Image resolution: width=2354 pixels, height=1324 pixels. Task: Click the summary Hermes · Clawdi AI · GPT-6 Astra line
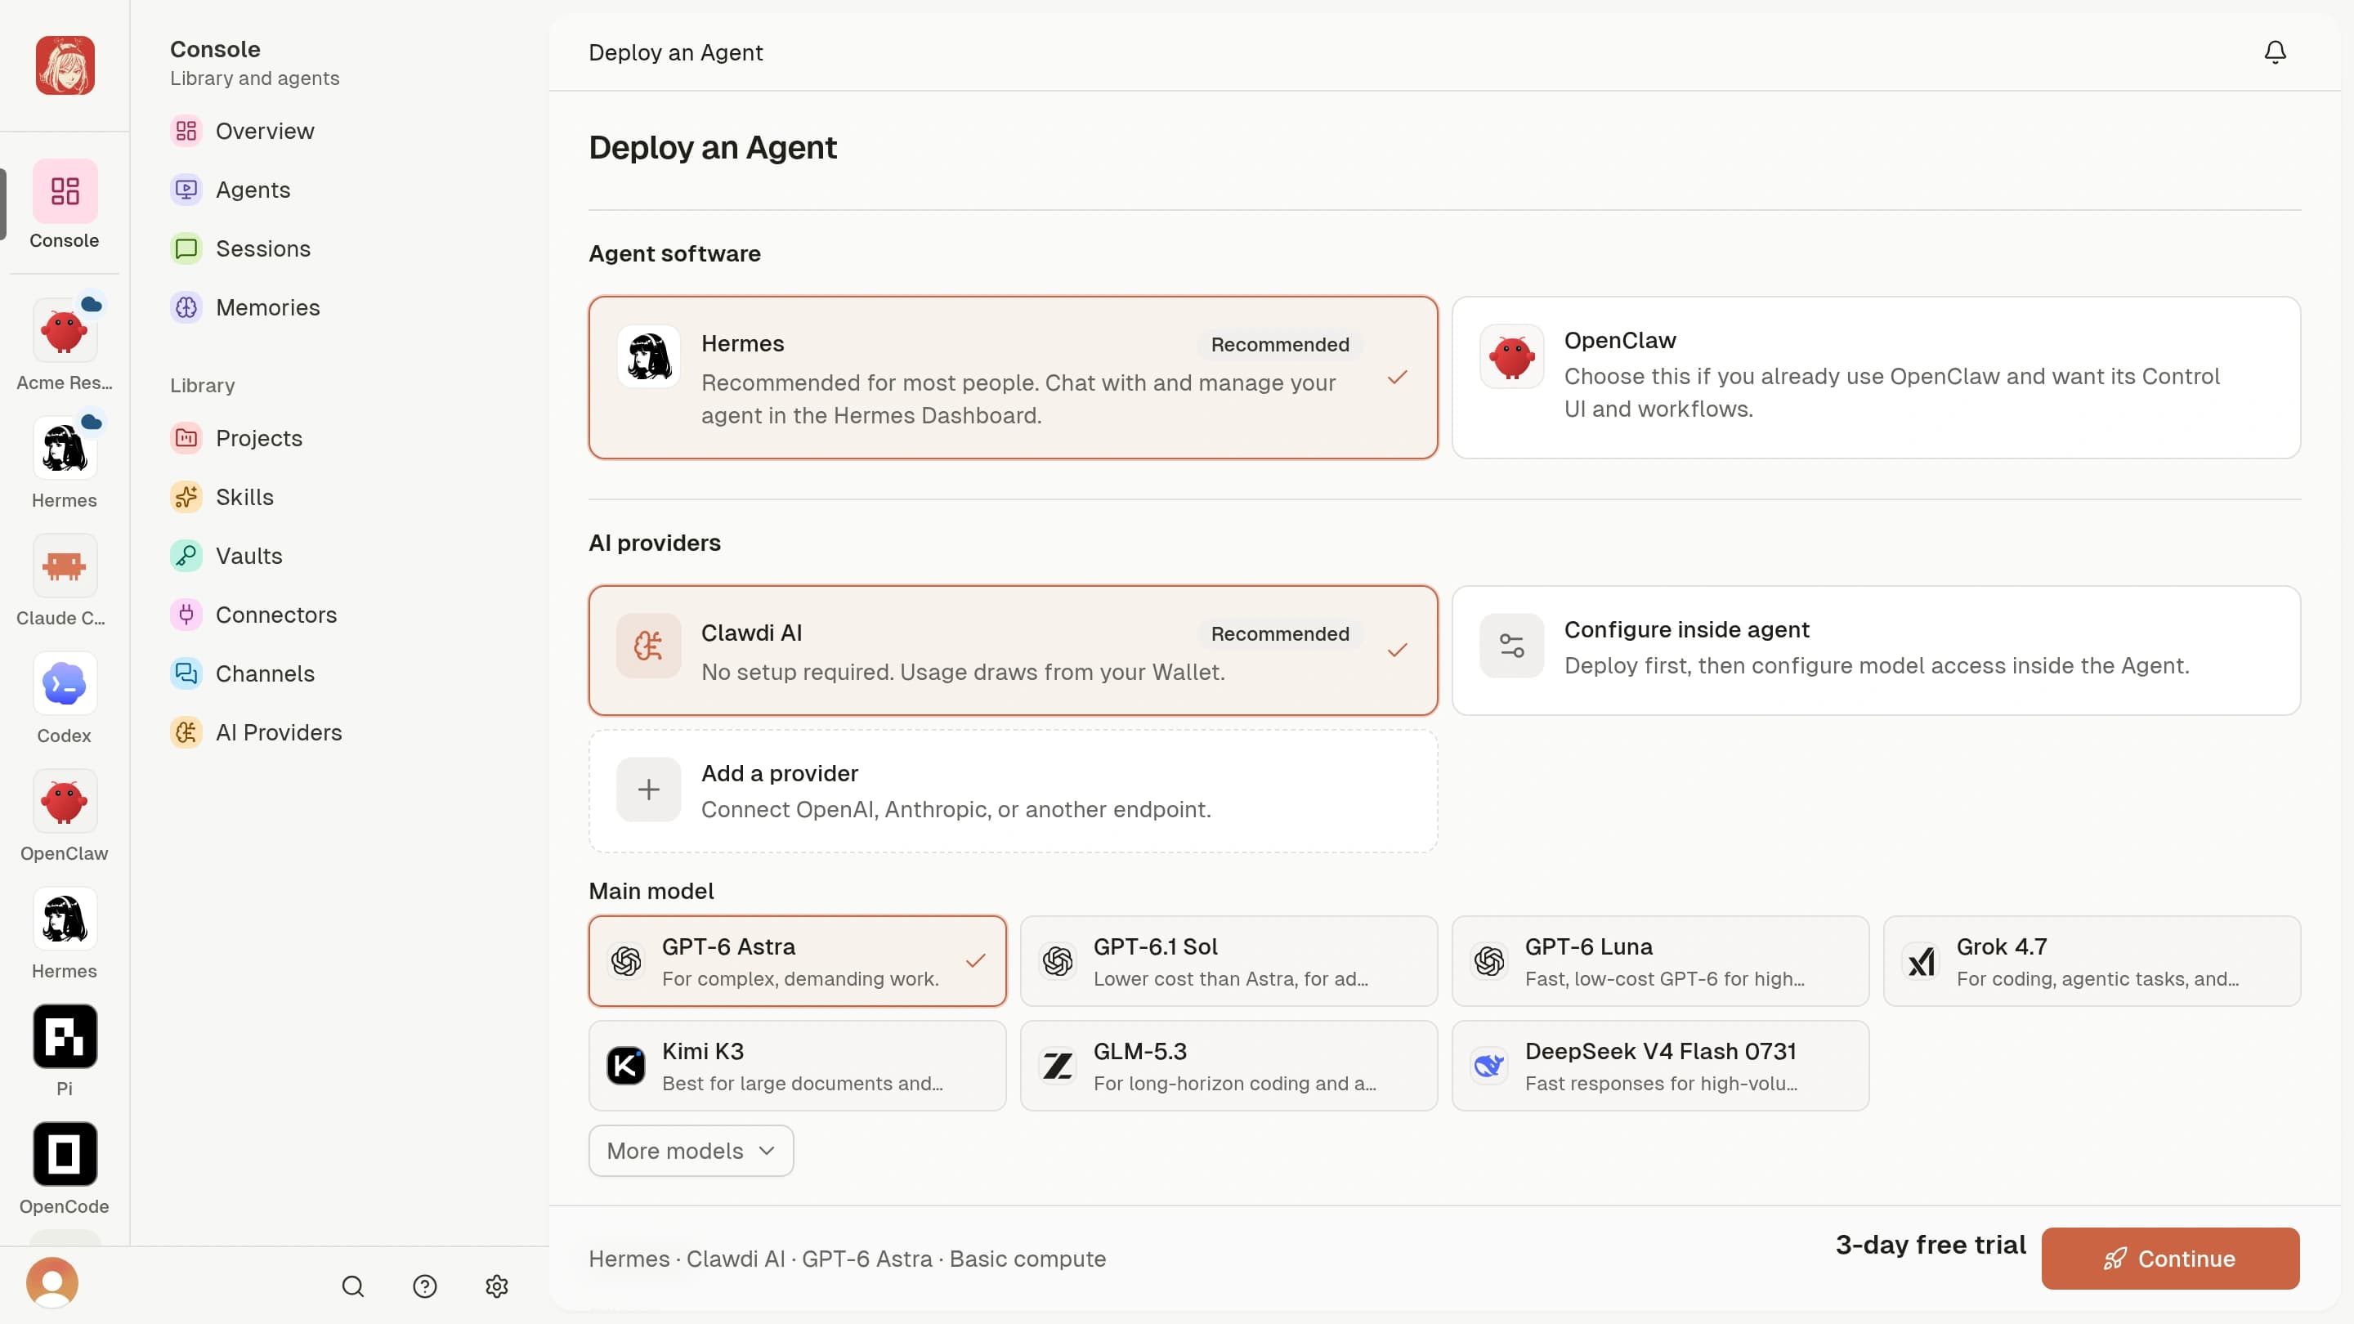pyautogui.click(x=847, y=1259)
